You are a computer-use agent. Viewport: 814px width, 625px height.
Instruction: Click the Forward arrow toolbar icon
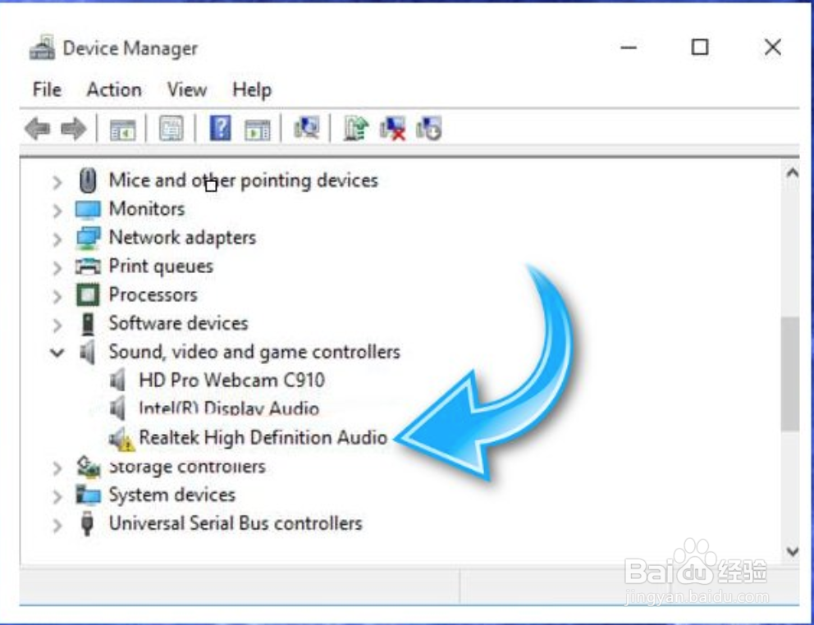click(74, 128)
